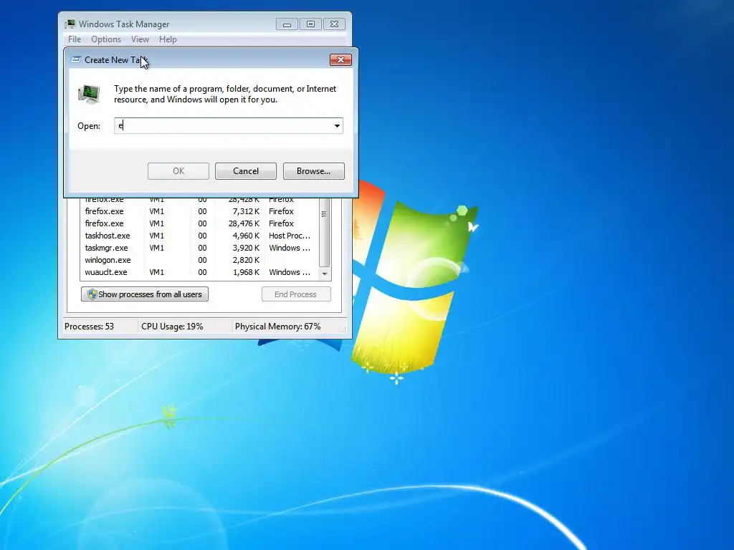Image resolution: width=734 pixels, height=550 pixels.
Task: Click the process list scroll down arrow
Action: [x=325, y=274]
